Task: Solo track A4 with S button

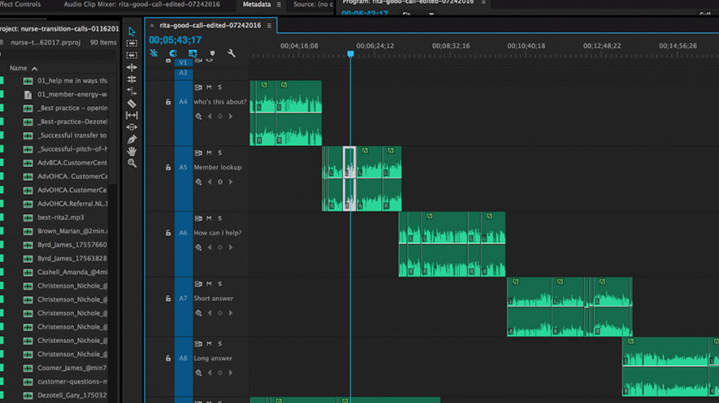Action: (x=220, y=87)
